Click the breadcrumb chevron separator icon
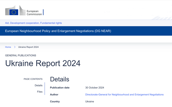Screen dimensions: 172x107 tap(15, 47)
